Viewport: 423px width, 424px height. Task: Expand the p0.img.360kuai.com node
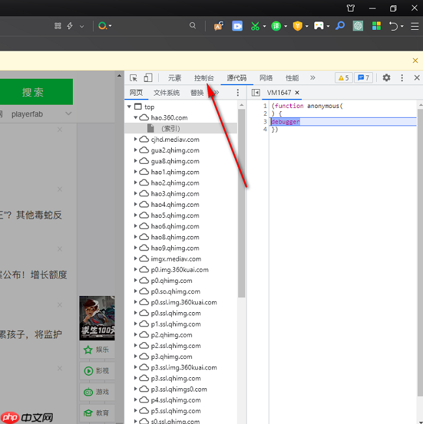tap(135, 270)
